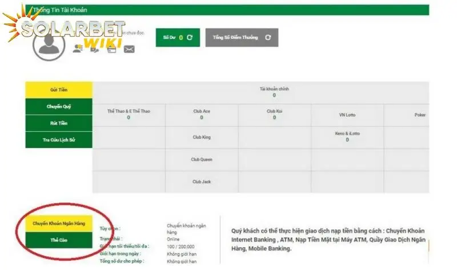Select the Club Jack wallet cell
Image resolution: width=457 pixels, height=270 pixels.
tap(202, 181)
